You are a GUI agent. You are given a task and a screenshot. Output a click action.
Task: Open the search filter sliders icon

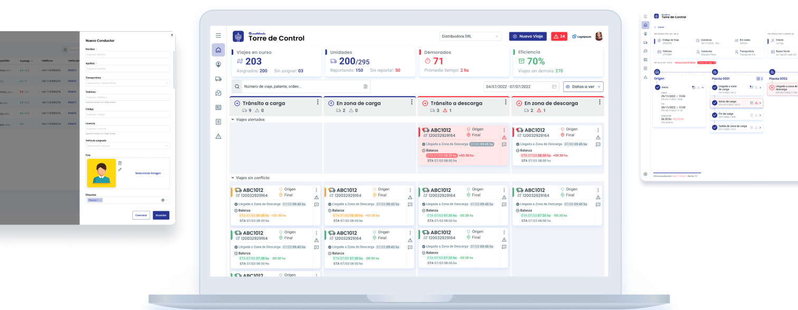365,87
